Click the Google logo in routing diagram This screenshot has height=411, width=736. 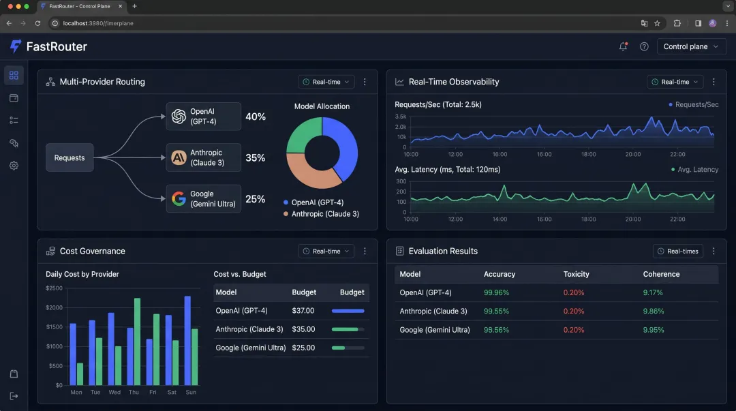click(x=179, y=199)
